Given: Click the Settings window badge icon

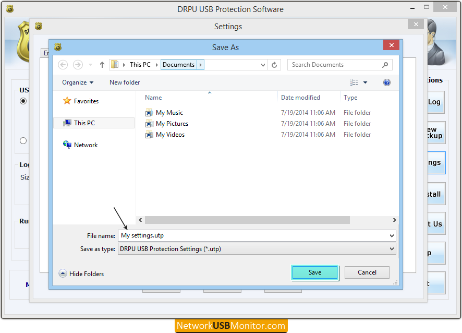Looking at the screenshot, I should pyautogui.click(x=39, y=26).
